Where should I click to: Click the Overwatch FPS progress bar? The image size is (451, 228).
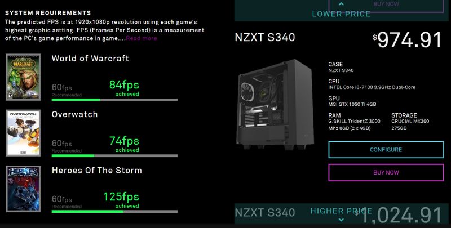click(x=114, y=155)
